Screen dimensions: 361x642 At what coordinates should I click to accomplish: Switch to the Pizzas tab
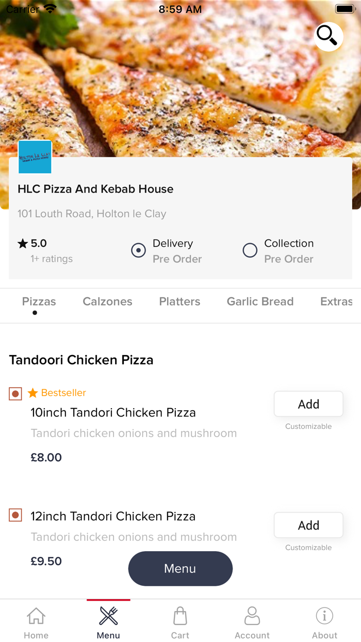pos(39,301)
